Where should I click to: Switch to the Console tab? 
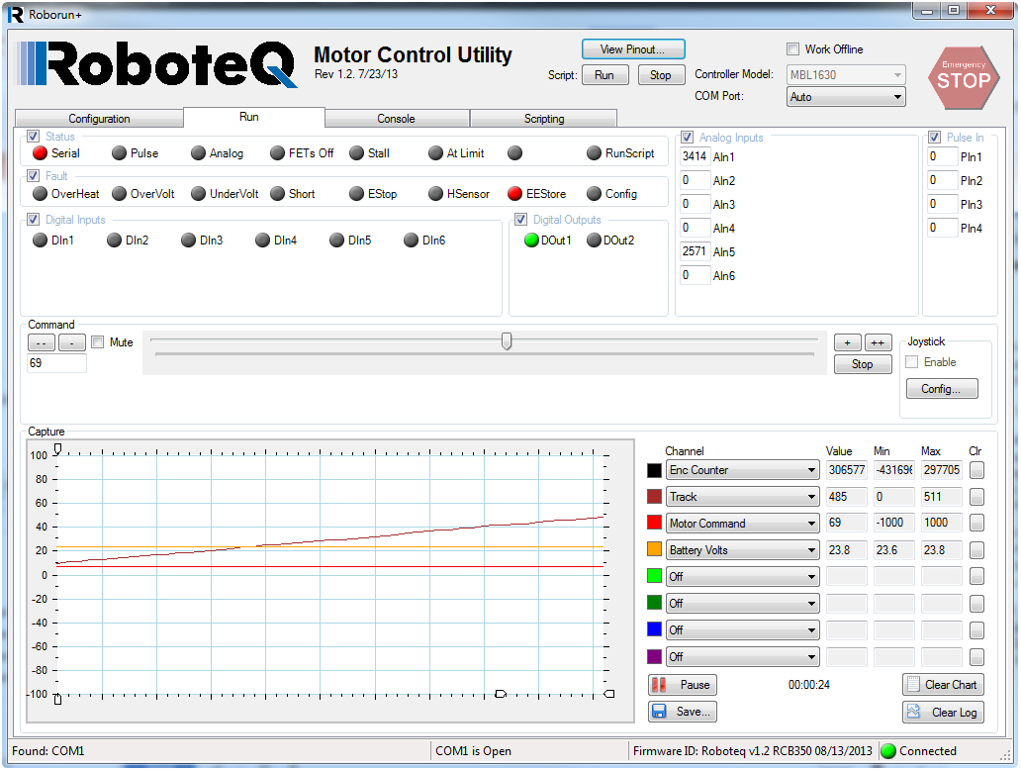(397, 119)
